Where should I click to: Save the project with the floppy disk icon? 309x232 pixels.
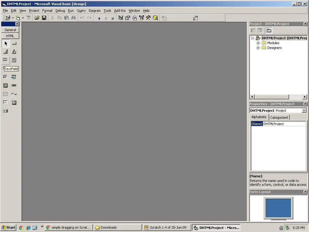click(44, 18)
